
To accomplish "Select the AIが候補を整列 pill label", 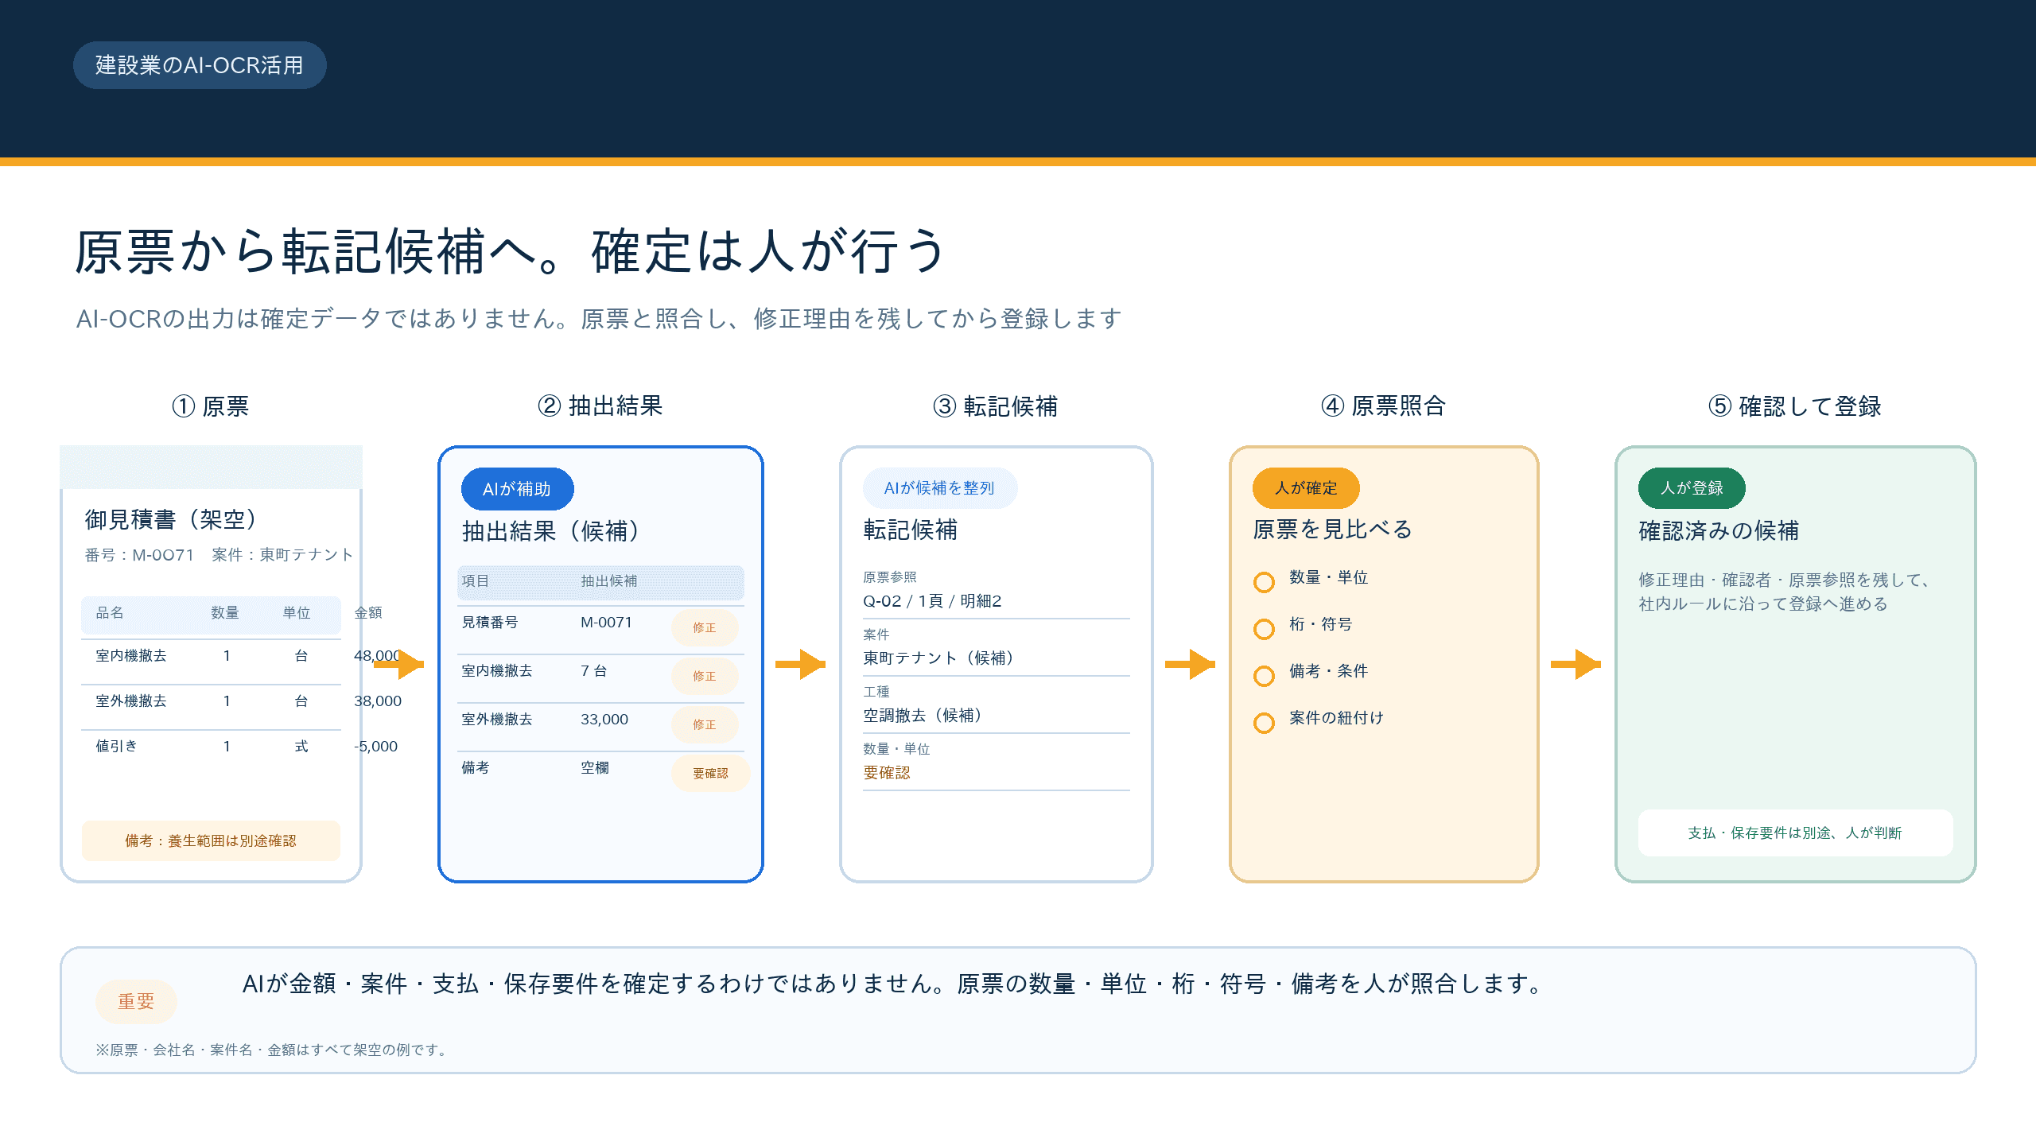I will (x=939, y=488).
